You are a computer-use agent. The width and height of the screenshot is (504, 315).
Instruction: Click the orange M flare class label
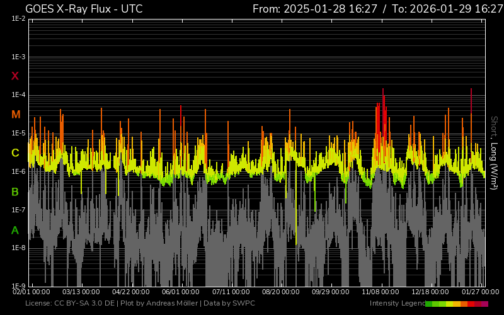[x=16, y=115]
